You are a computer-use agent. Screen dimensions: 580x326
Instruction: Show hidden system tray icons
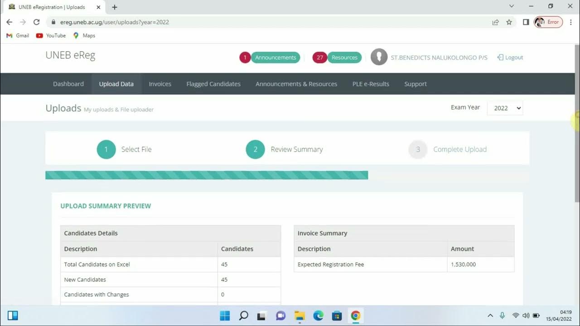pyautogui.click(x=490, y=316)
